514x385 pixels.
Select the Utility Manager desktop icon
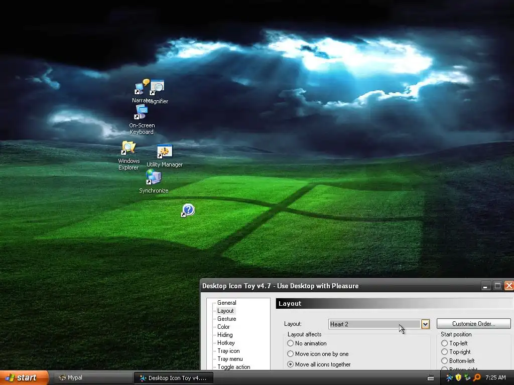[165, 151]
